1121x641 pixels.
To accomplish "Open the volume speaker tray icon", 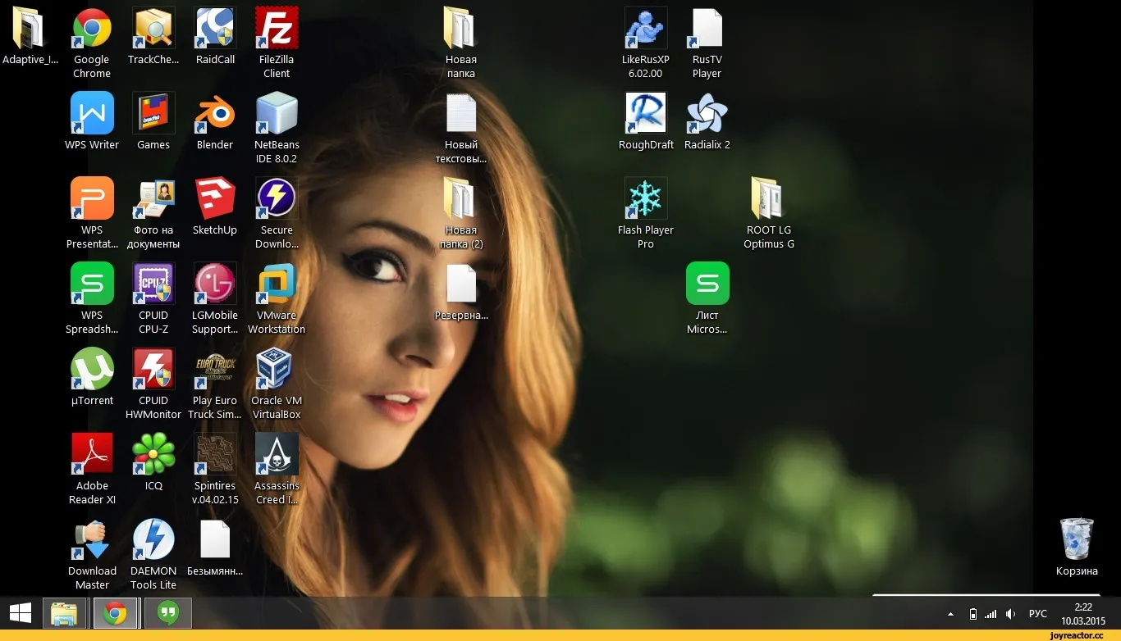I will (1011, 614).
